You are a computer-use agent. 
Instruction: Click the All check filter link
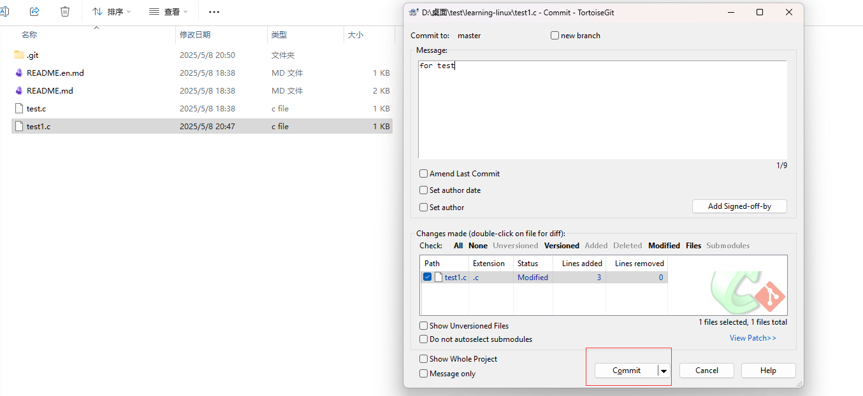point(458,246)
